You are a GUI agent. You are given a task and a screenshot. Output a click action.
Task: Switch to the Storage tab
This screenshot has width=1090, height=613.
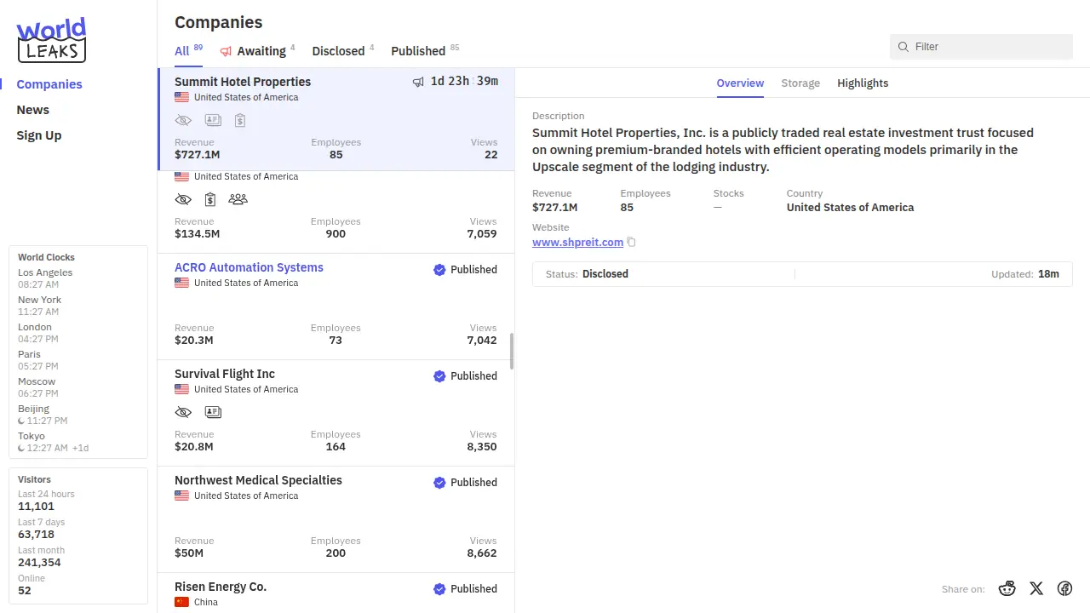(x=800, y=83)
